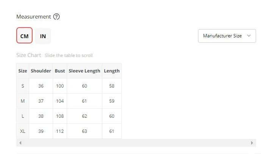The height and width of the screenshot is (154, 261).
Task: Select the M size row label
Action: pyautogui.click(x=23, y=101)
